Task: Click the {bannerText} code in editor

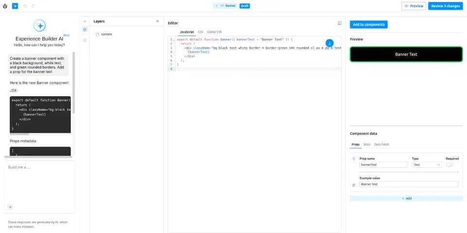Action: coord(199,52)
